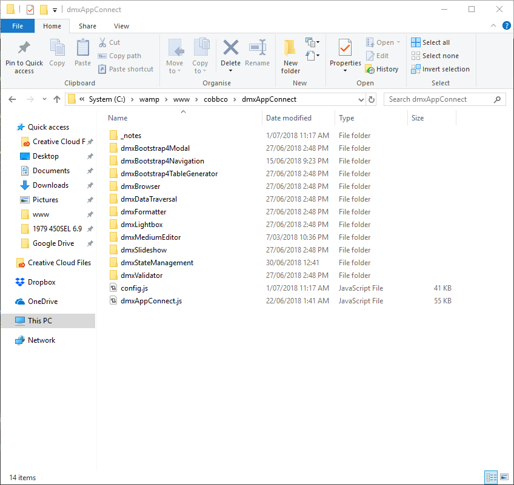Expand the Properties dropdown arrow
The width and height of the screenshot is (514, 485).
tap(345, 71)
